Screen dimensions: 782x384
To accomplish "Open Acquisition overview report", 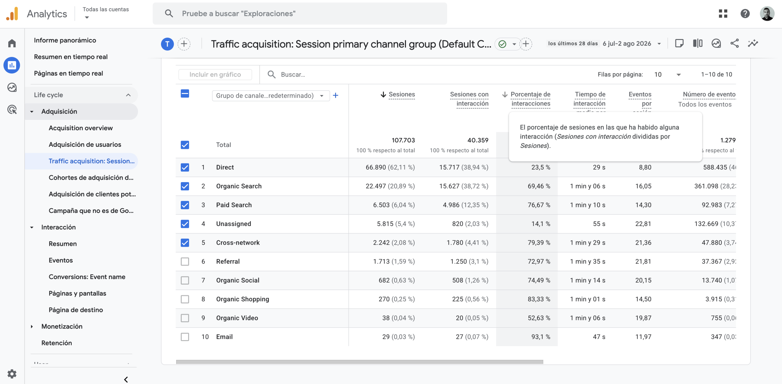I will pyautogui.click(x=81, y=128).
